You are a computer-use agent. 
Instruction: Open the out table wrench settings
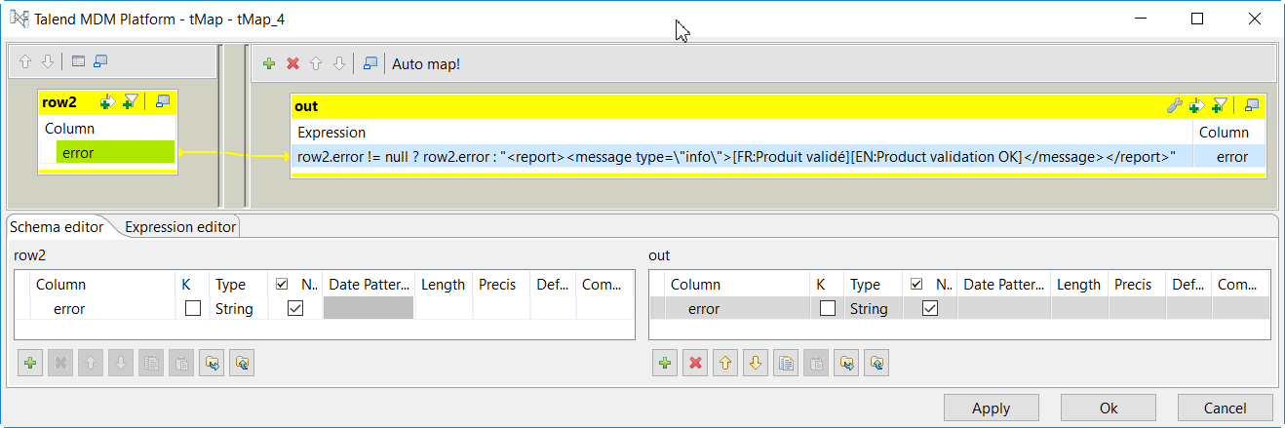(1174, 106)
